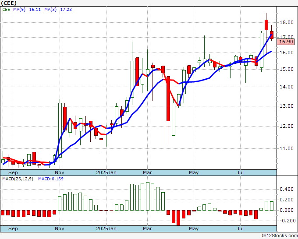Click the tallest green MACD bar at Mar

pos(148,196)
